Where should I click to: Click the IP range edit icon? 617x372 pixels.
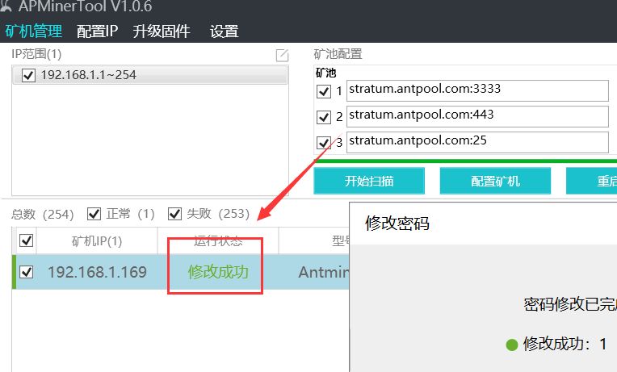(282, 55)
